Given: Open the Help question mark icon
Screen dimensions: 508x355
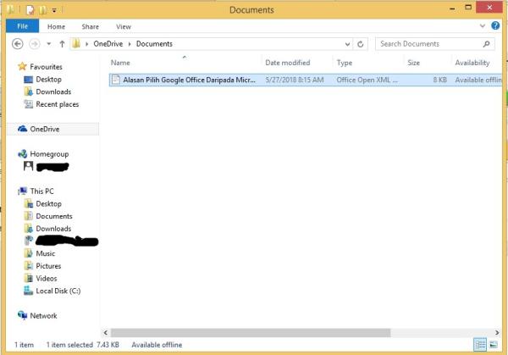Looking at the screenshot, I should [x=497, y=27].
